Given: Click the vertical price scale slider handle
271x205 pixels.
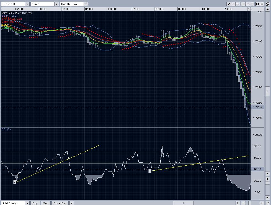Looking at the screenshot, I should pyautogui.click(x=267, y=91).
